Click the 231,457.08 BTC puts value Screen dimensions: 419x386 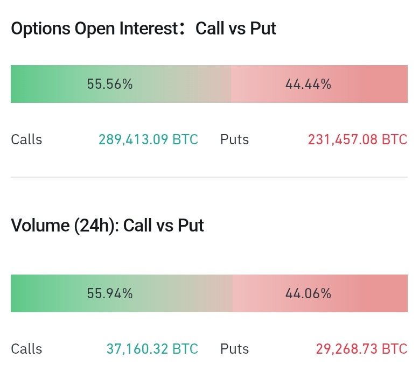point(357,139)
